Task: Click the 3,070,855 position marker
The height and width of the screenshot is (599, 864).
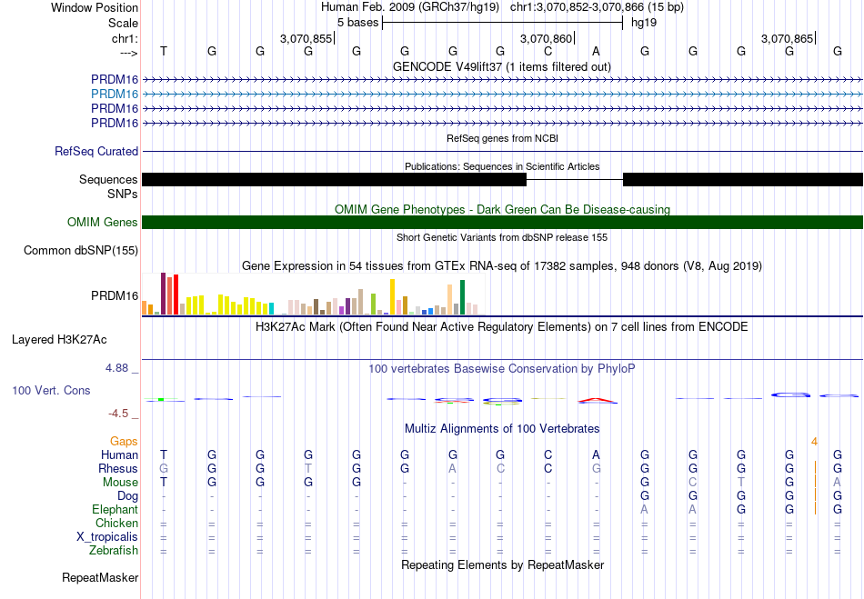Action: tap(306, 38)
